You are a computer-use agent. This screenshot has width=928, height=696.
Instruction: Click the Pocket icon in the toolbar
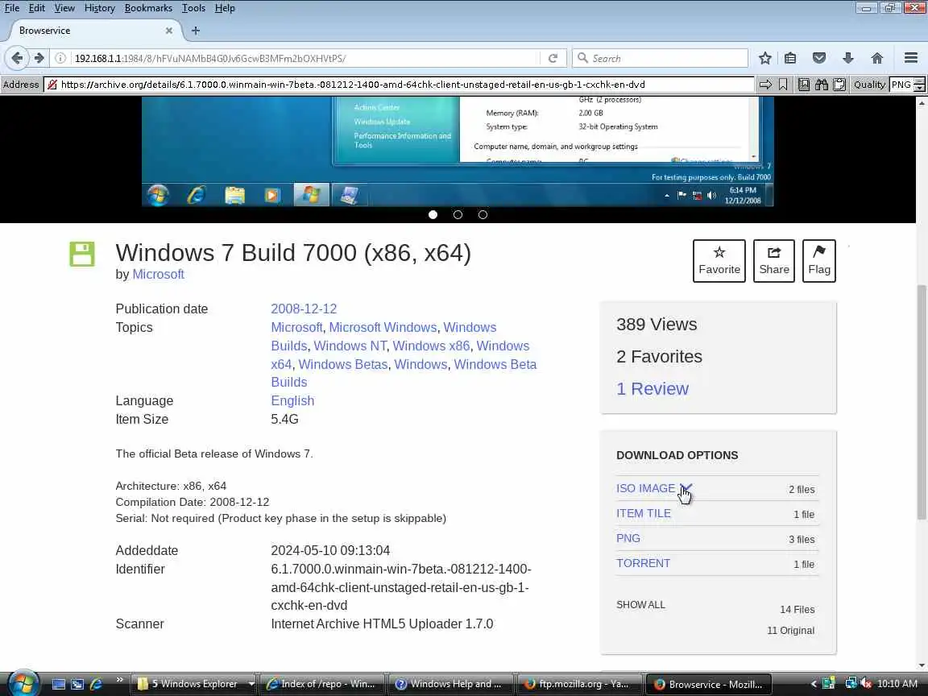tap(819, 58)
